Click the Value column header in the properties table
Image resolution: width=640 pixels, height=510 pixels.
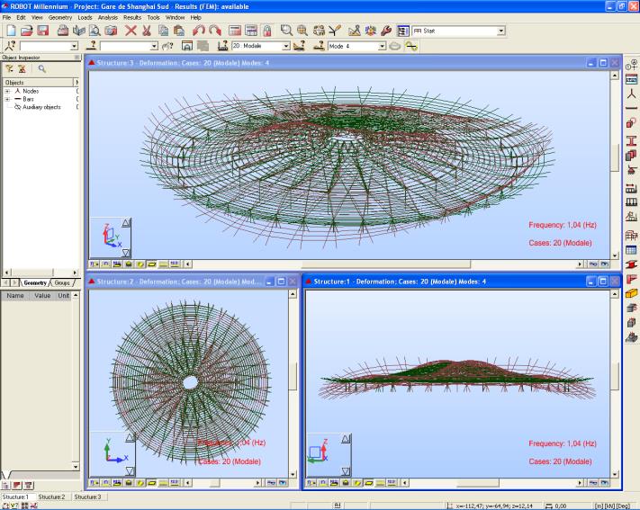[42, 295]
